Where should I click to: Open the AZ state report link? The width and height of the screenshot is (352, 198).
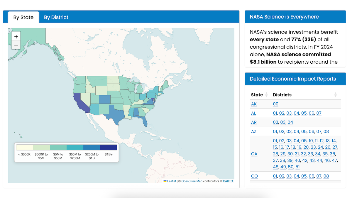(254, 131)
